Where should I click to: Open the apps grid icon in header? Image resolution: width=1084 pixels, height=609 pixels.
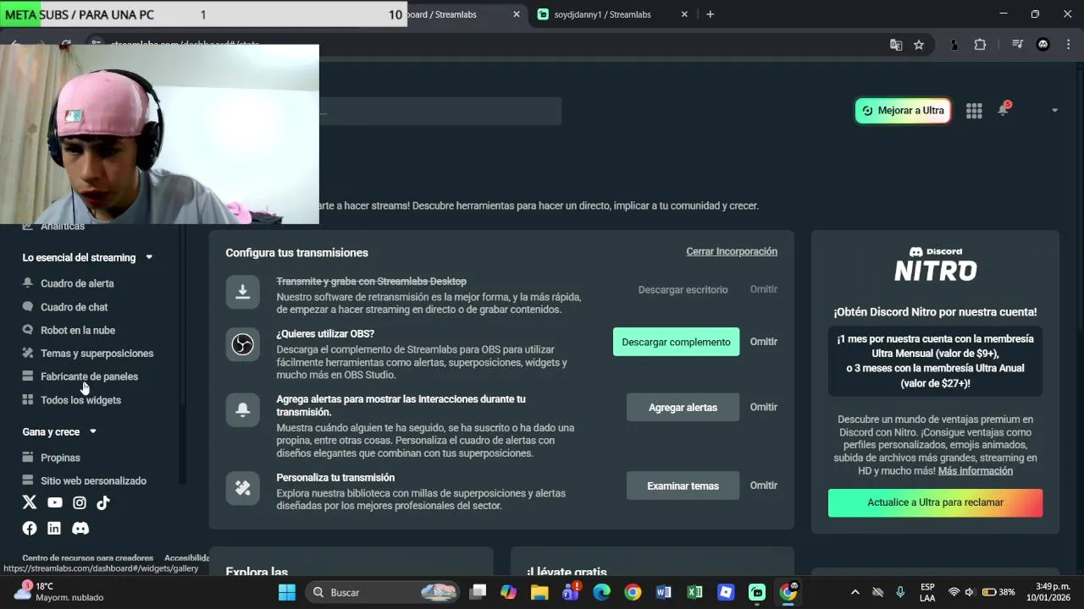point(974,111)
